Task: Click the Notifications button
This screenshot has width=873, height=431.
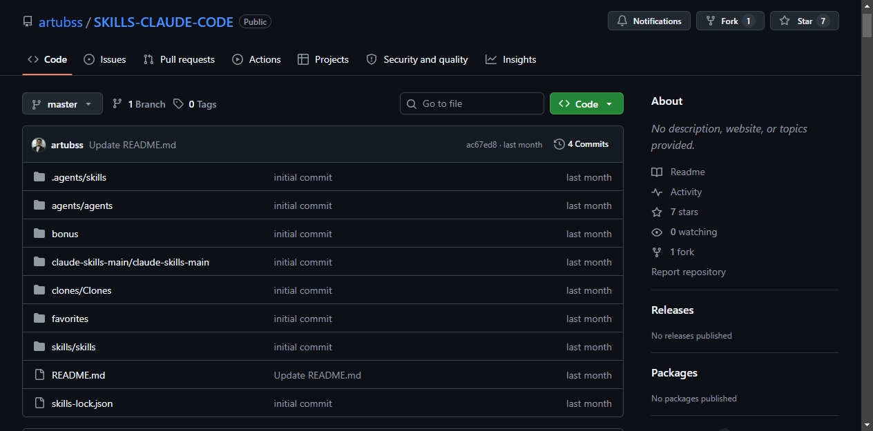Action: [x=649, y=21]
